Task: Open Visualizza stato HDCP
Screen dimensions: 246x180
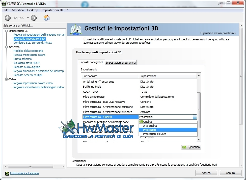Action: click(26, 63)
